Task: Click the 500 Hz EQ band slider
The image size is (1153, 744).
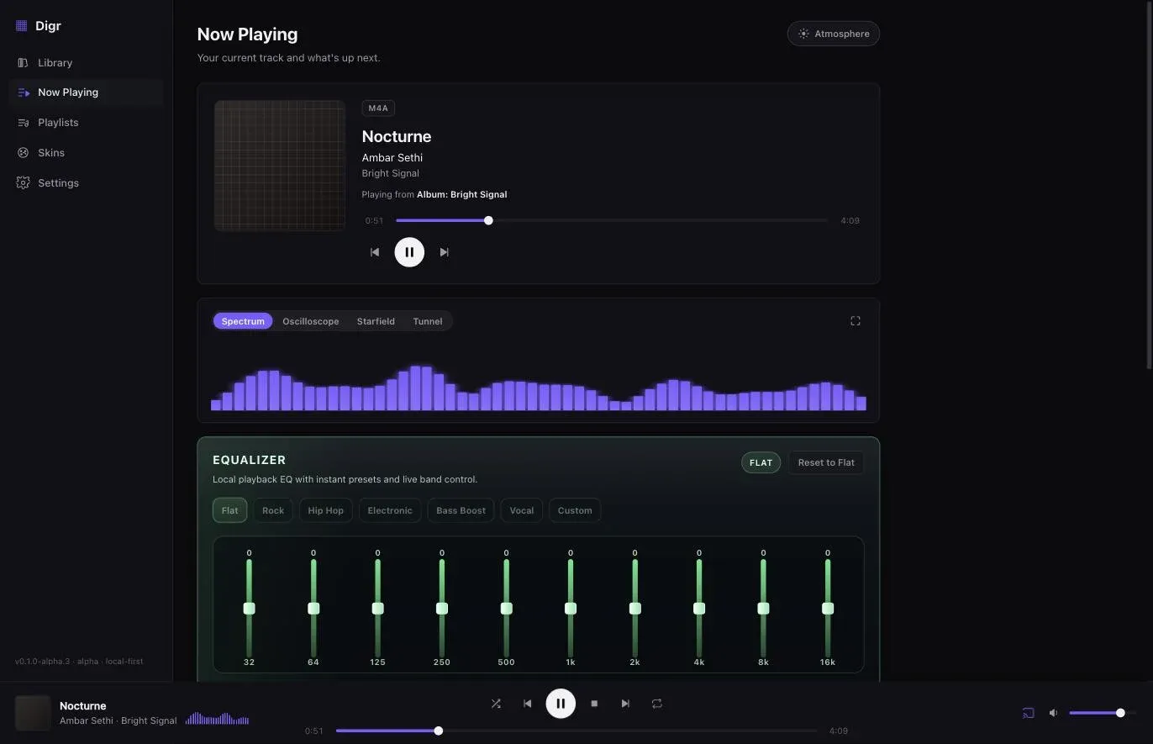Action: point(506,608)
